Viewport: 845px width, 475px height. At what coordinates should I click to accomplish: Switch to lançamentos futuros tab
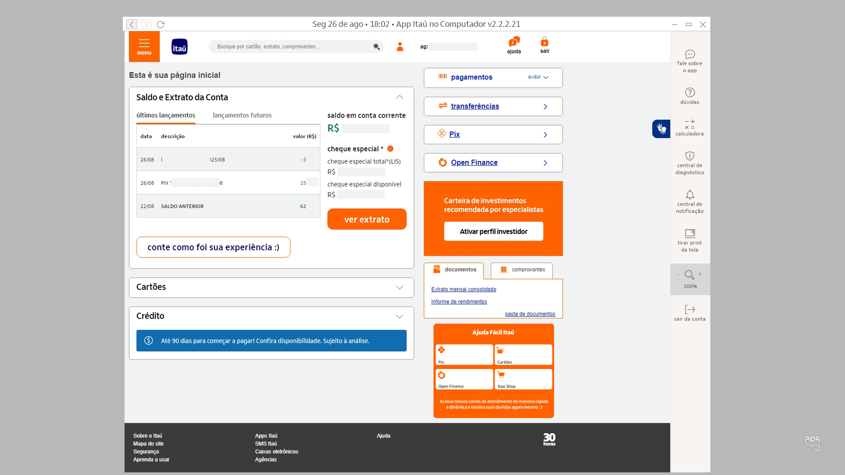pos(242,116)
